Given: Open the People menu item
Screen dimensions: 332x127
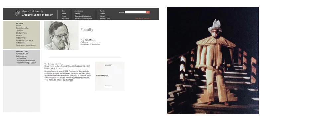Looking at the screenshot, I should pyautogui.click(x=102, y=11).
